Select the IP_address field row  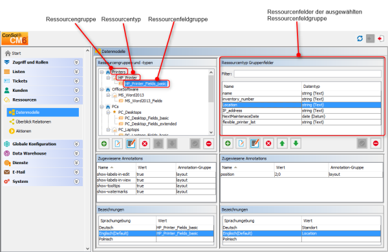(x=301, y=110)
